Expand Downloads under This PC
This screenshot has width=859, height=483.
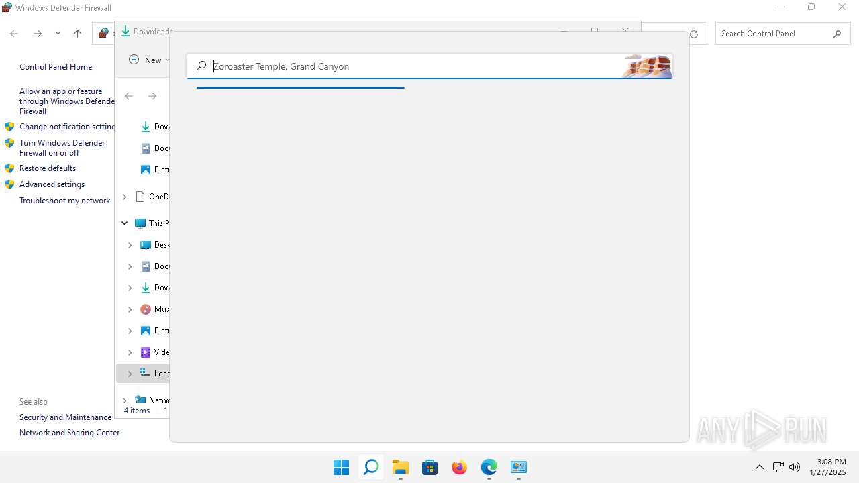[130, 288]
